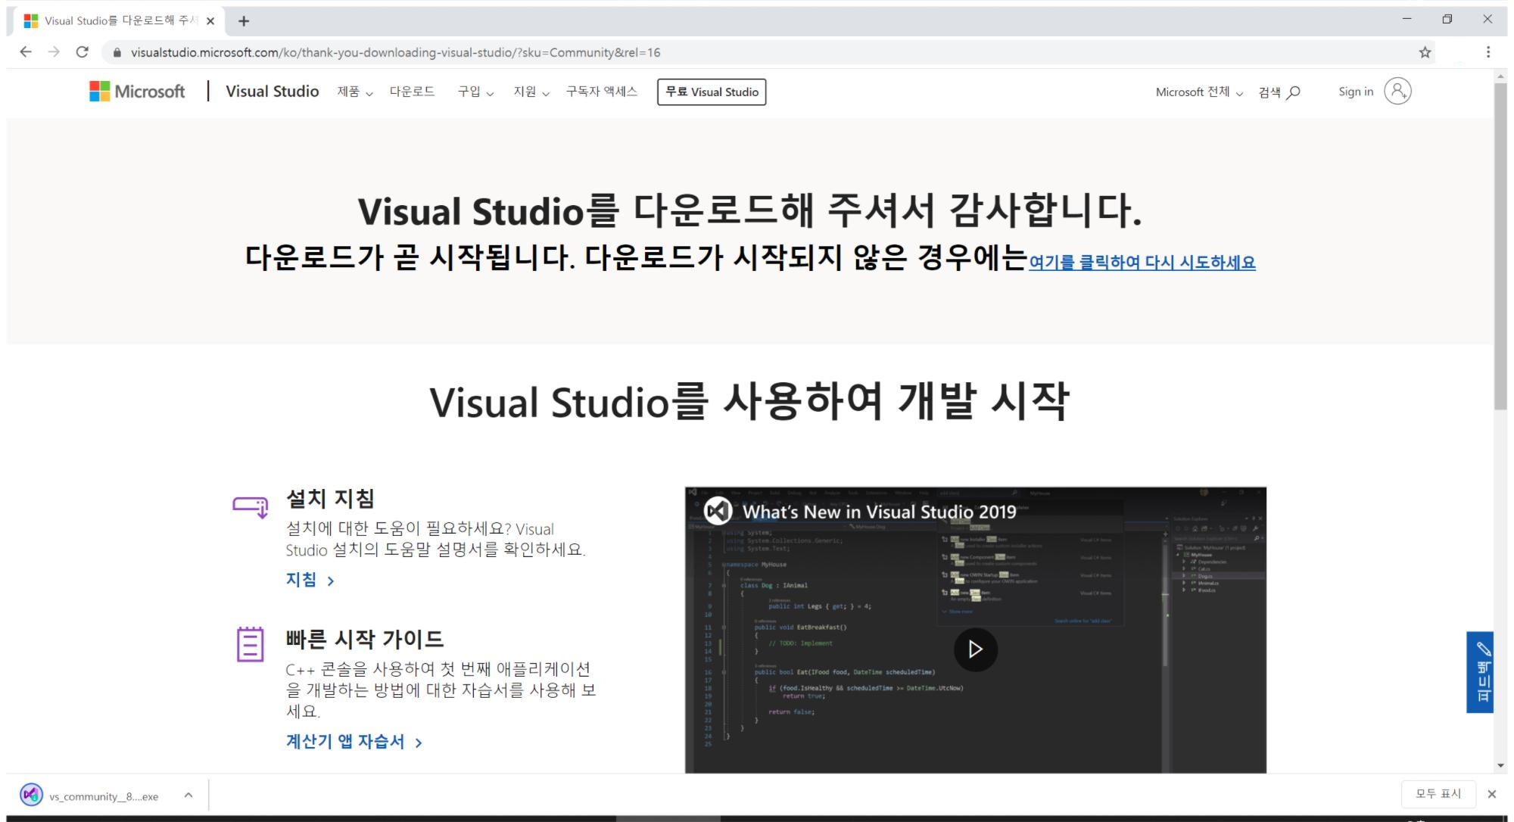Viewport: 1514px width, 822px height.
Task: Open the 다운로드 menu item
Action: point(412,92)
